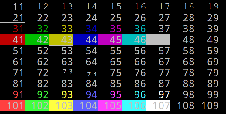Image resolution: width=226 pixels, height=114 pixels.
Task: Click the small subscript number 74
Action: (x=92, y=74)
